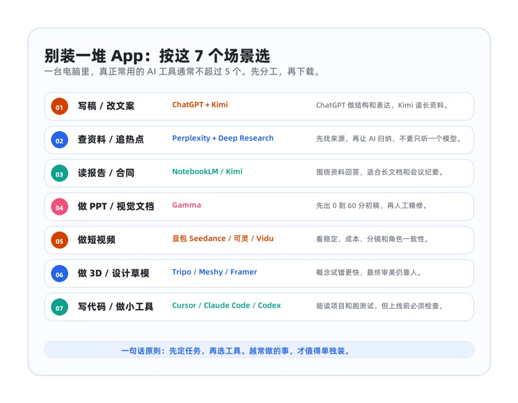
Task: Click the blue 06 number badge
Action: (x=59, y=274)
